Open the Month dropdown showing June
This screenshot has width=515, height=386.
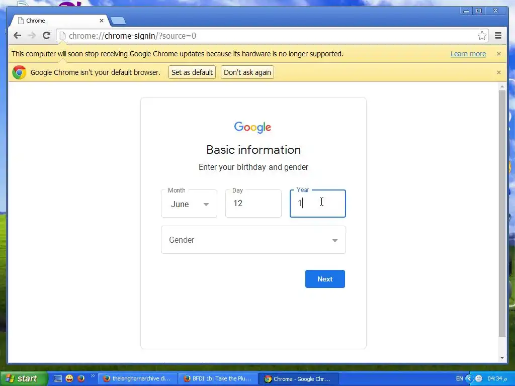[x=189, y=204]
